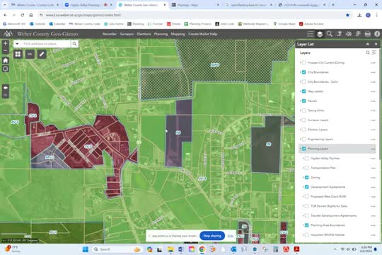Open the measurement tool

(x=30, y=54)
